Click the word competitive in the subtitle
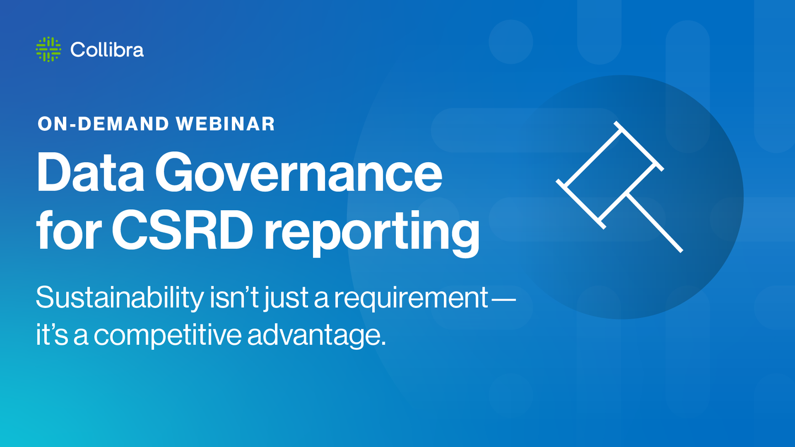 click(167, 336)
